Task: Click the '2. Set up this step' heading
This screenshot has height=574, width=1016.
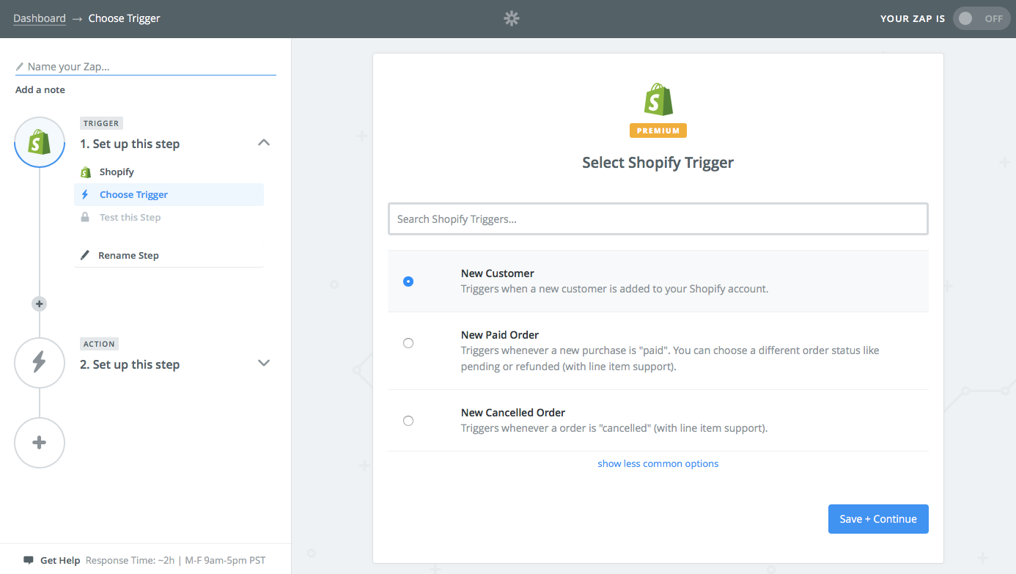Action: [x=130, y=364]
